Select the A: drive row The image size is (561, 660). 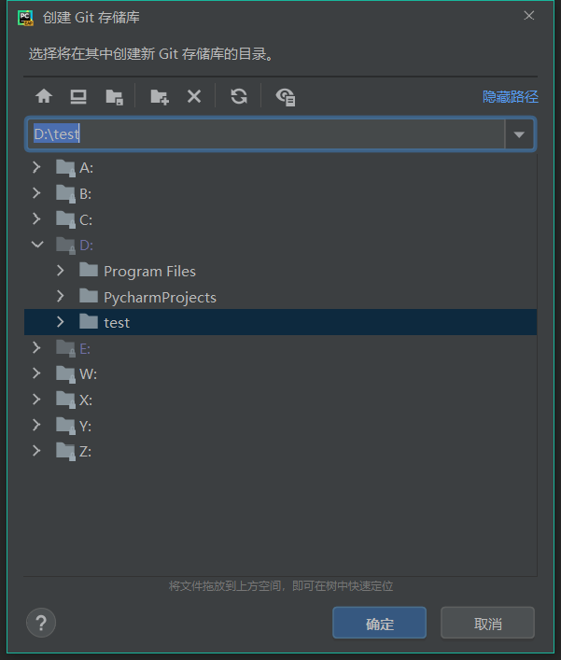[x=280, y=167]
